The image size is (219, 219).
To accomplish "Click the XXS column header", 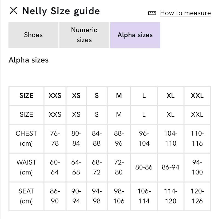I will point(55,96).
